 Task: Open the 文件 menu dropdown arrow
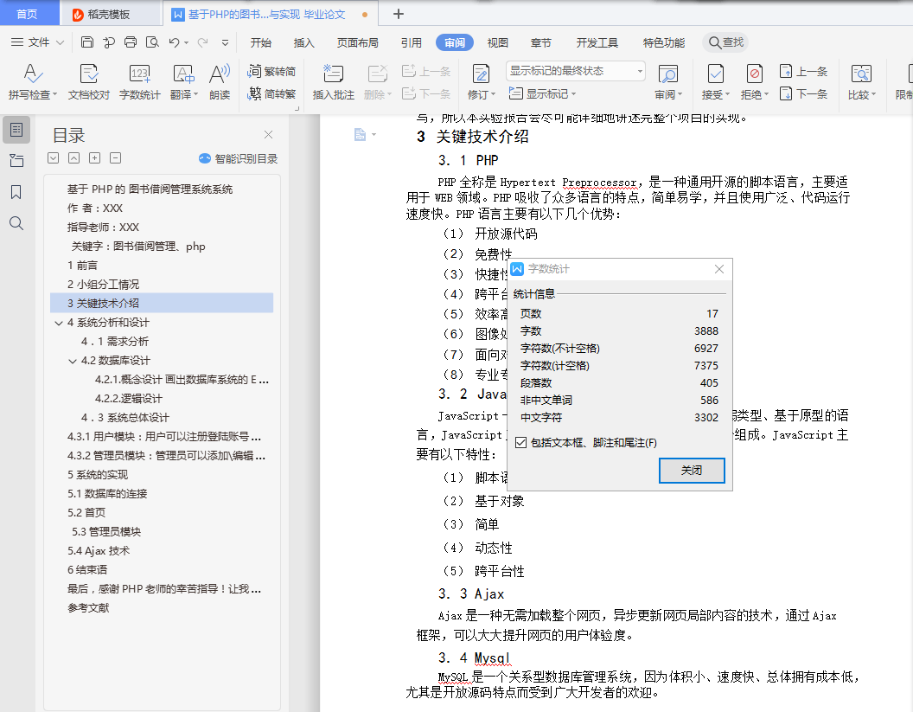[x=60, y=42]
